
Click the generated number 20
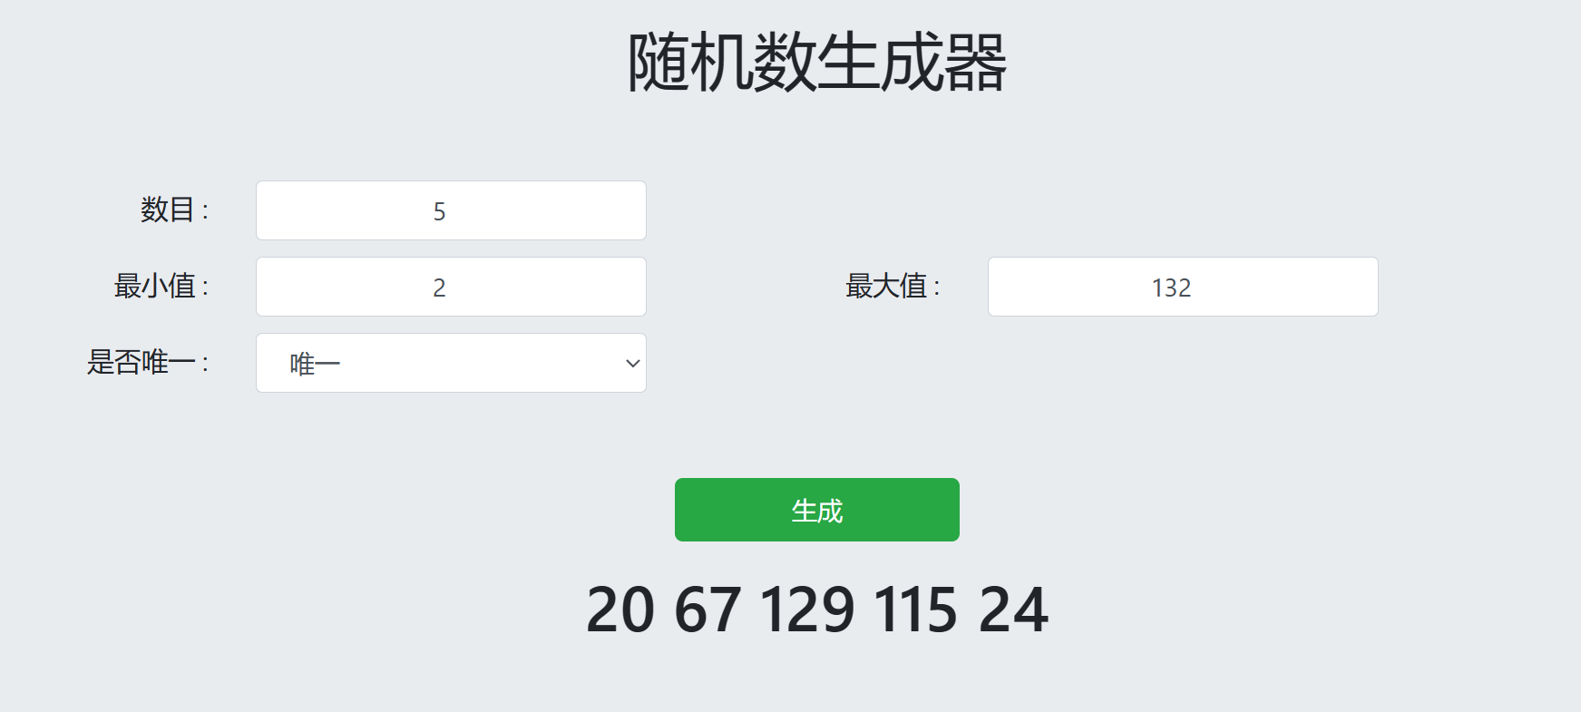pyautogui.click(x=620, y=610)
